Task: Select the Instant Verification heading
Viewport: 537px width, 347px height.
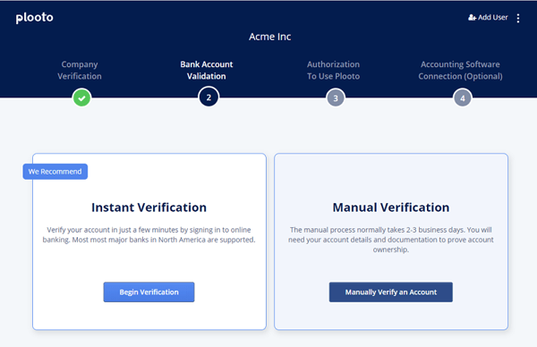Action: (149, 207)
